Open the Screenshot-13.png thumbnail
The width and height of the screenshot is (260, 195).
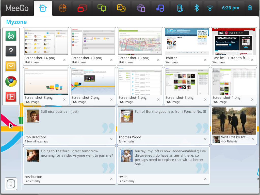tap(140, 41)
